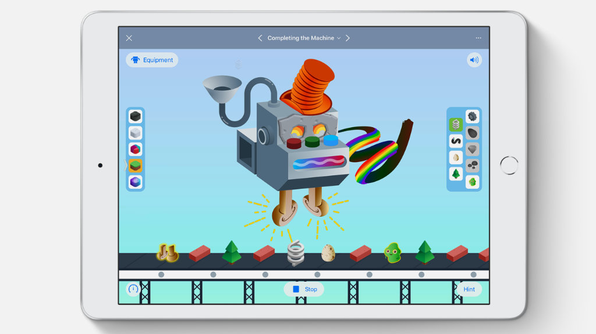
Task: Tap the green button on the machine
Action: 312,142
